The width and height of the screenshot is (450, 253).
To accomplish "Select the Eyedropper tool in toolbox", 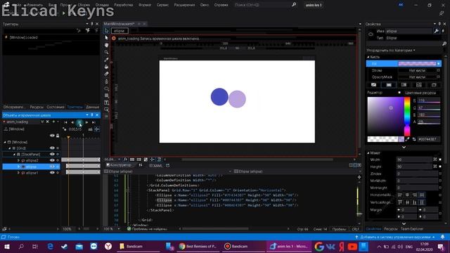I will coord(106,59).
